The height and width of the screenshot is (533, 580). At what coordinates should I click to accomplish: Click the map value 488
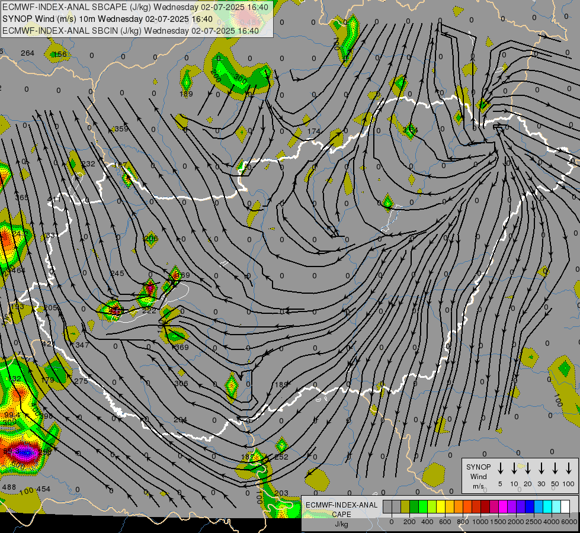coord(9,487)
